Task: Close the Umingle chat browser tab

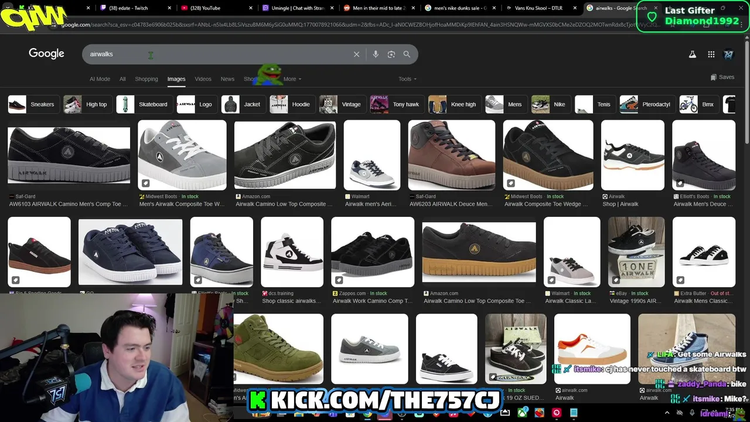Action: point(332,8)
